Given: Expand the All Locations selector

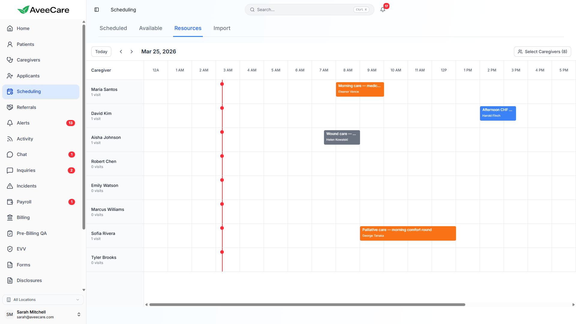Looking at the screenshot, I should [x=43, y=299].
